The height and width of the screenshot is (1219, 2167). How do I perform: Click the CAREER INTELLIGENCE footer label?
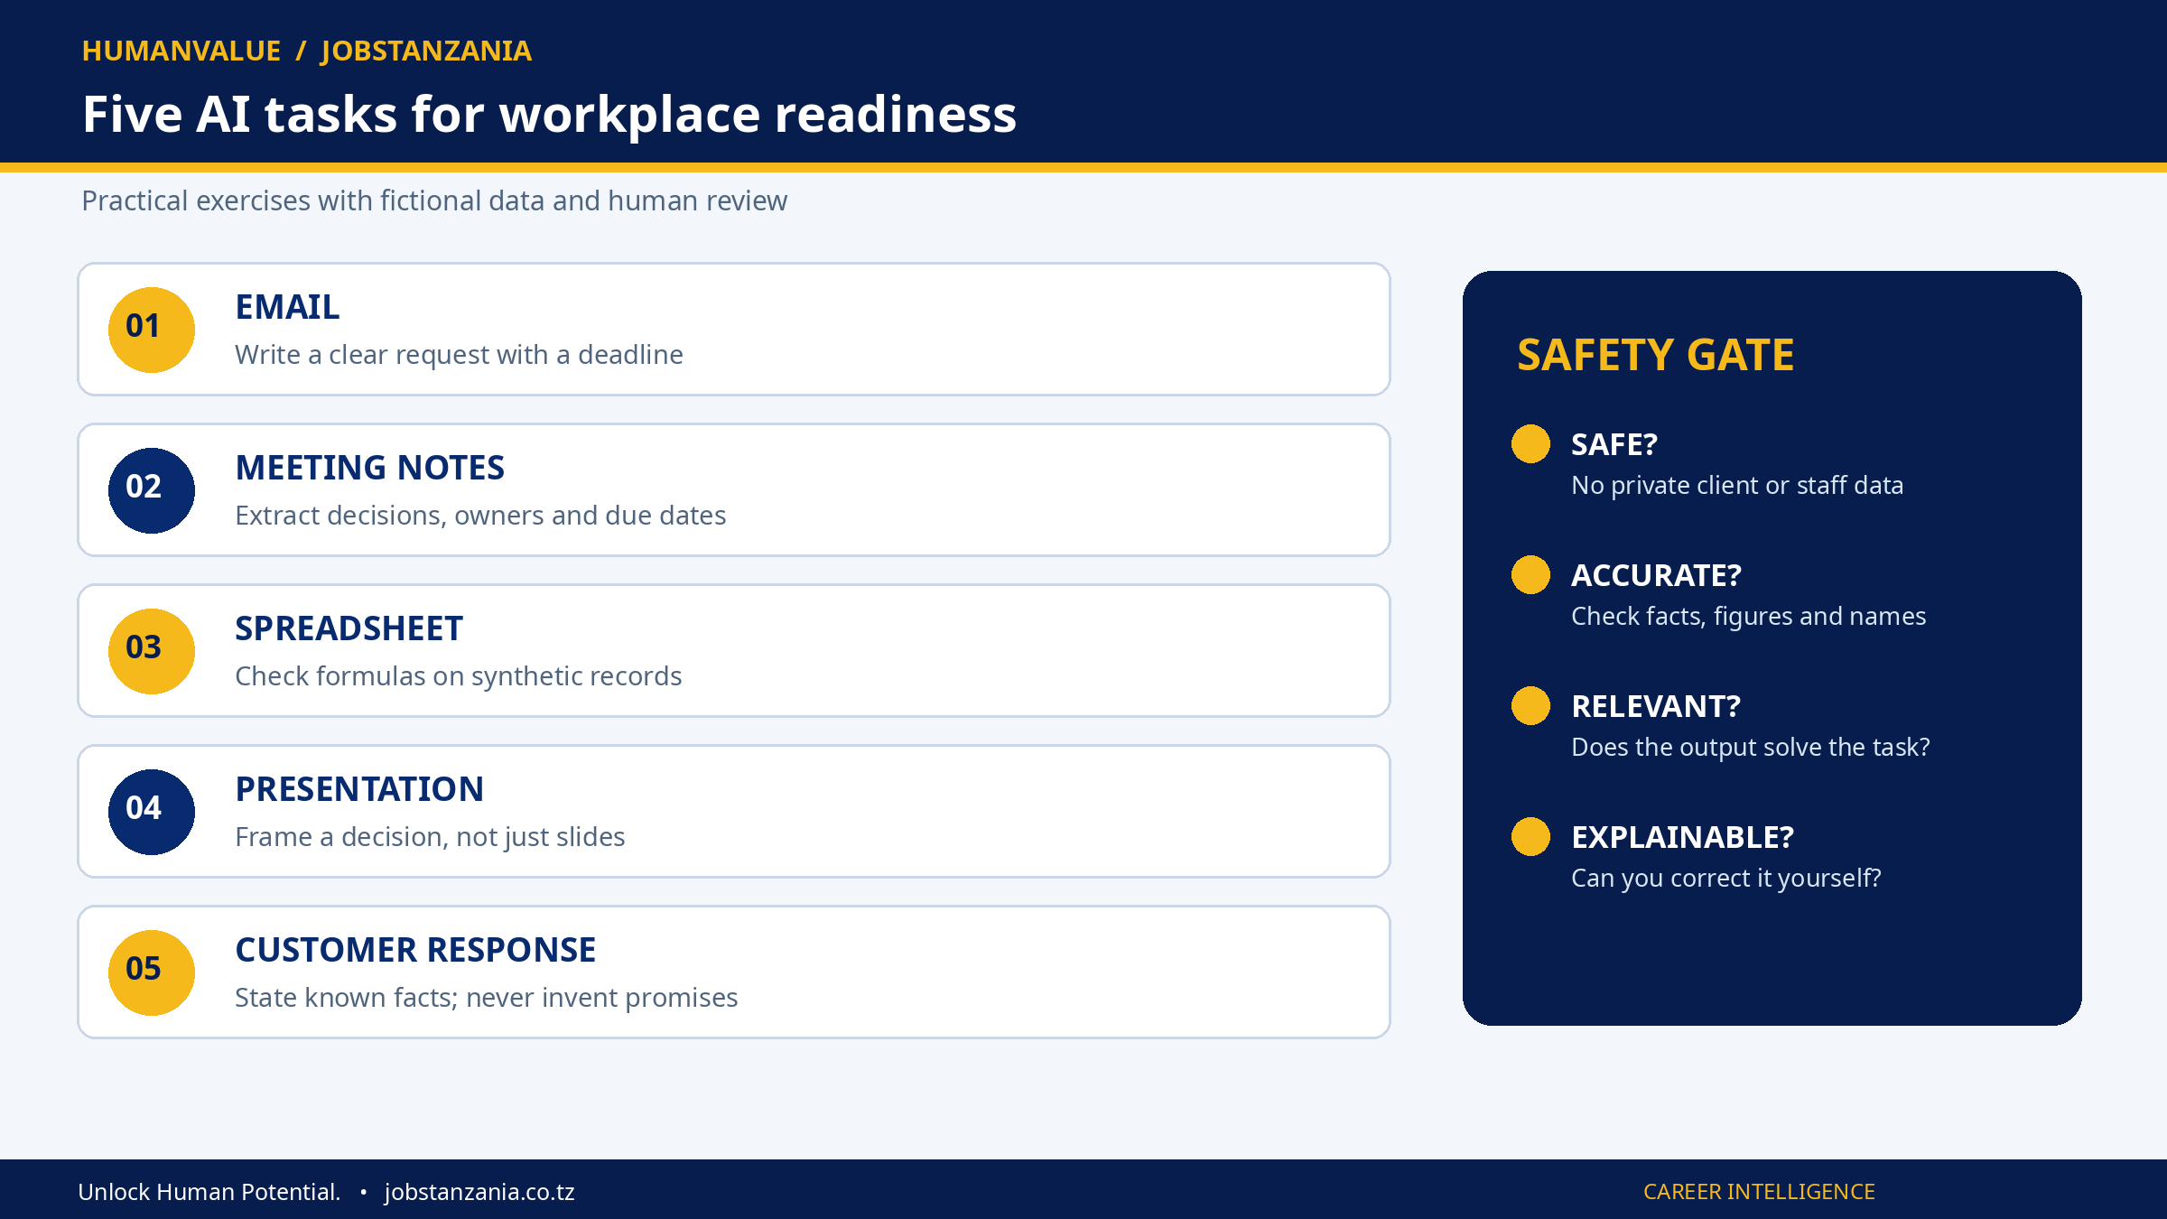[1759, 1192]
